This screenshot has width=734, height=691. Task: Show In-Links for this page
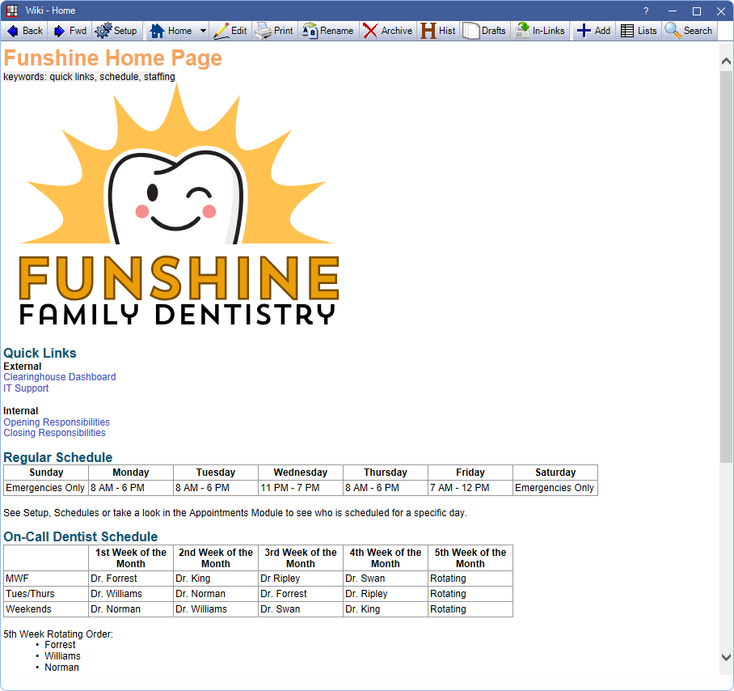tap(540, 31)
